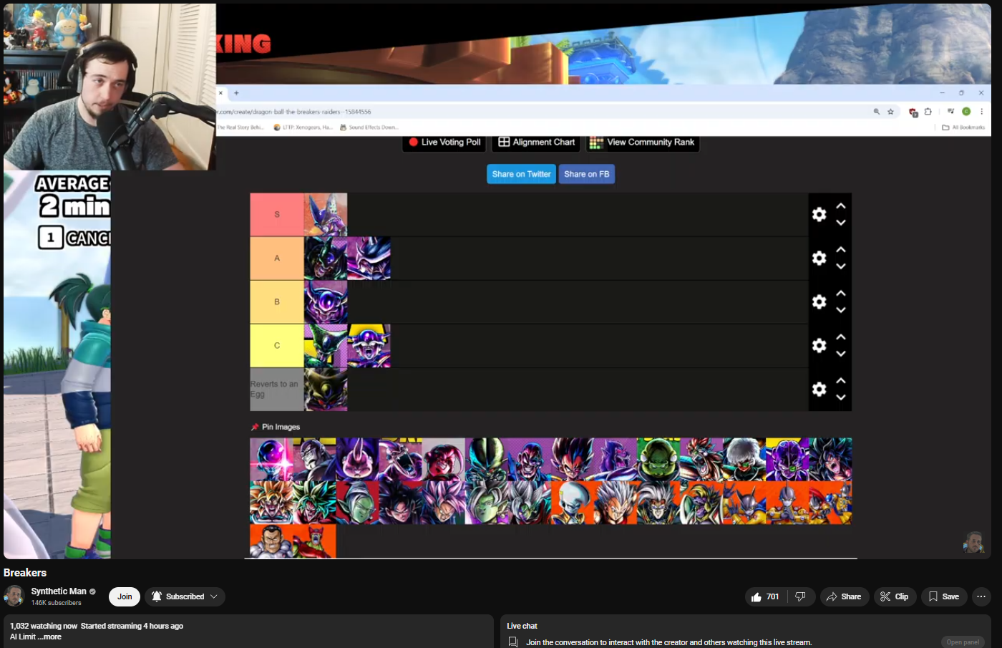Move the S tier row up

pyautogui.click(x=841, y=206)
